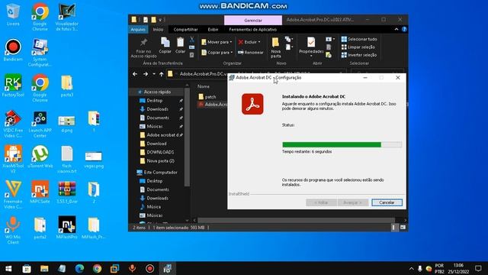
Task: Click Inverter seleção in the Explorer ribbon
Action: (x=359, y=55)
